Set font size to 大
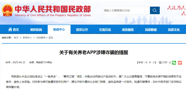This screenshot has width=186, height=103. click(x=146, y=63)
